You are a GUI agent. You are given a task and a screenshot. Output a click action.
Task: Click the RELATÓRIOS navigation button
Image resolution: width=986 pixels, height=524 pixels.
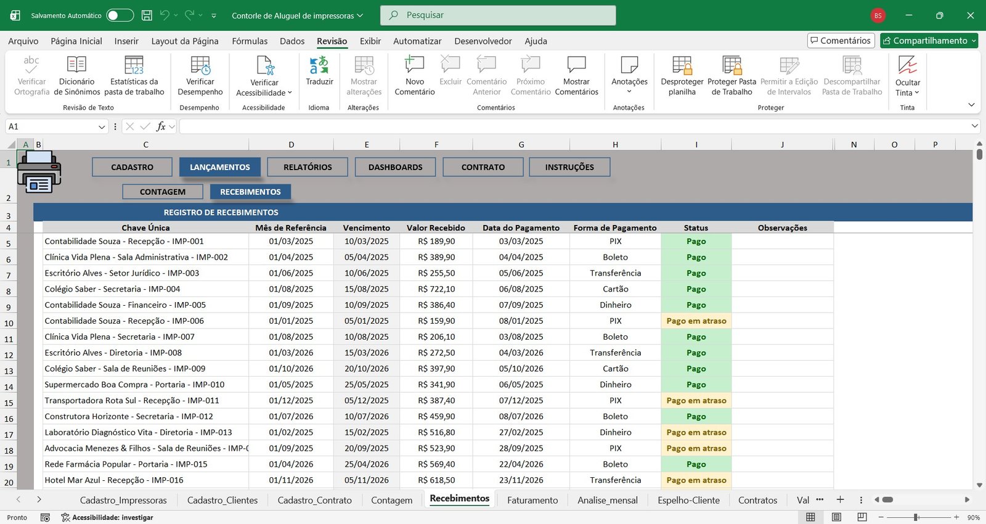tap(308, 167)
